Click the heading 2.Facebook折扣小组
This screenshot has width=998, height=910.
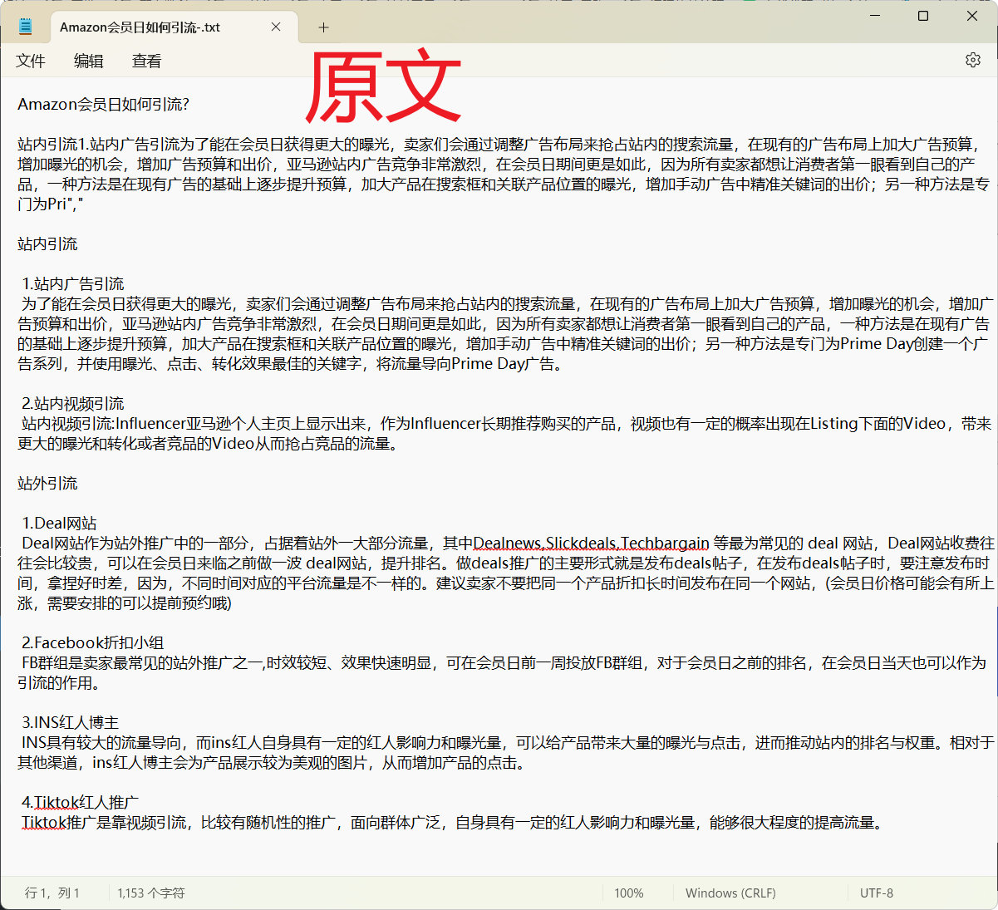[93, 642]
